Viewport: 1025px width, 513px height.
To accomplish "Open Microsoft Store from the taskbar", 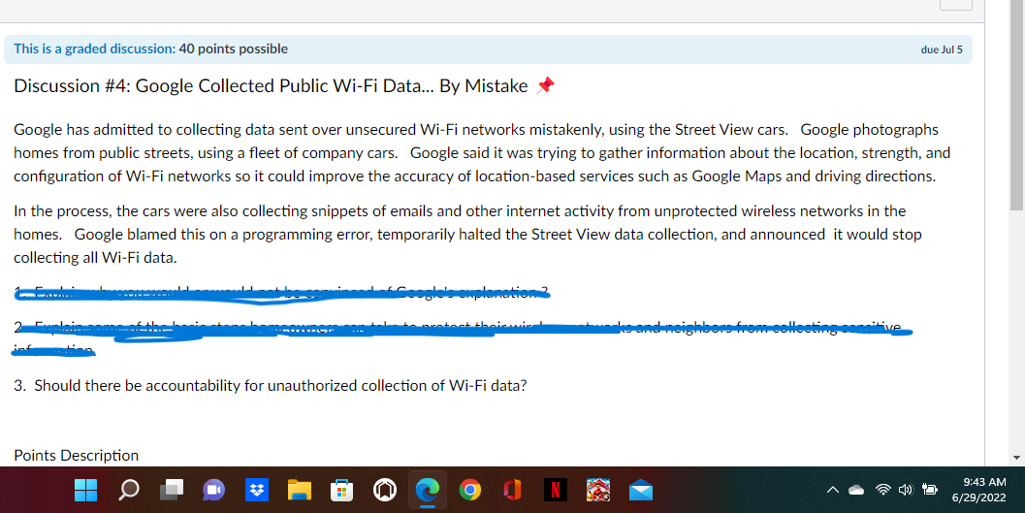I will coord(342,490).
